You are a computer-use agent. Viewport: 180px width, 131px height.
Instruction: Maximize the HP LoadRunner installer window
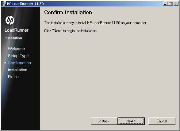tap(170, 4)
